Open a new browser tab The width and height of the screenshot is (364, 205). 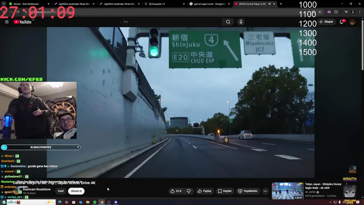point(281,4)
